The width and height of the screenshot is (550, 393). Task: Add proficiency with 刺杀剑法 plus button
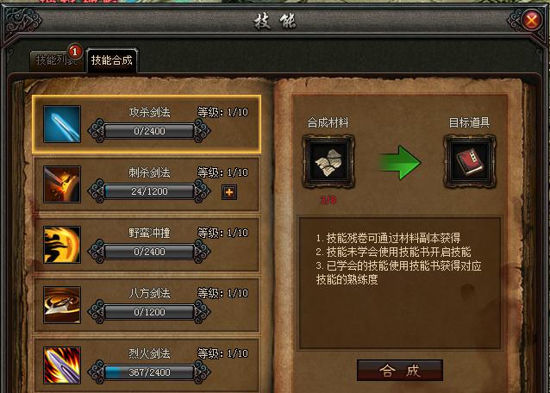(229, 192)
